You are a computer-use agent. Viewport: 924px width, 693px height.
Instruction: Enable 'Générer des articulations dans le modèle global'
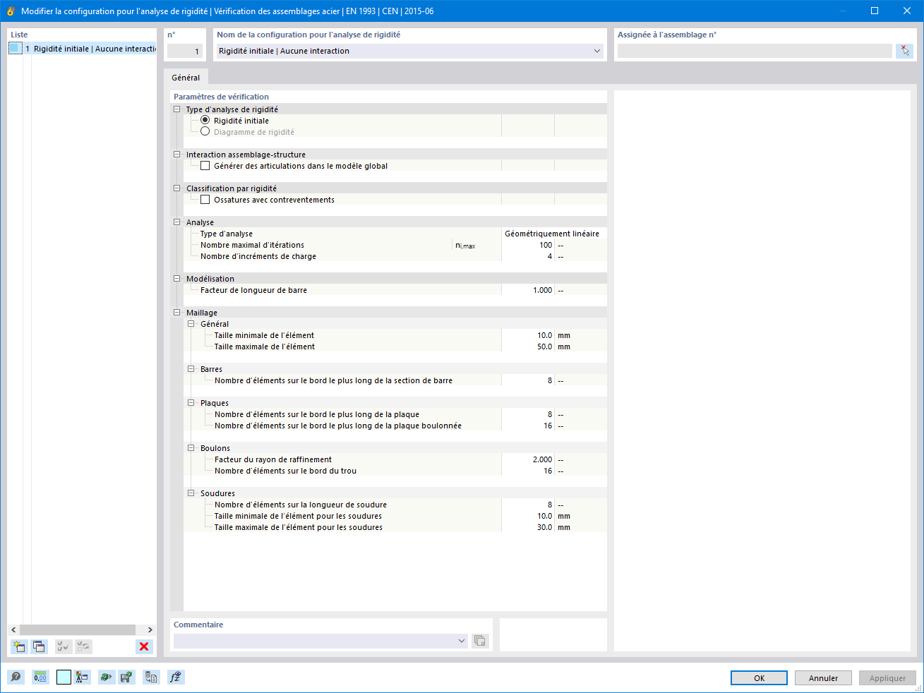click(205, 165)
